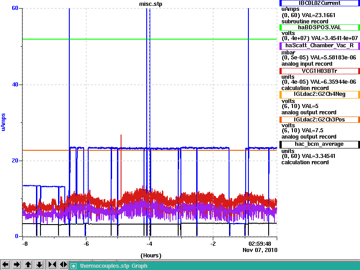The image size is (360, 270).
Task: Select the IBC0L02Current legend entry
Action: coord(319,3)
